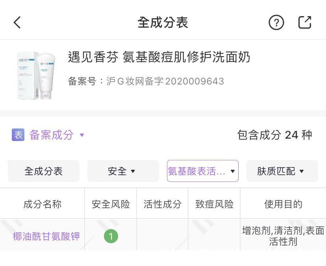Viewport: 326px width, 266px height.
Task: Open the 安全 filter dropdown
Action: [x=123, y=171]
